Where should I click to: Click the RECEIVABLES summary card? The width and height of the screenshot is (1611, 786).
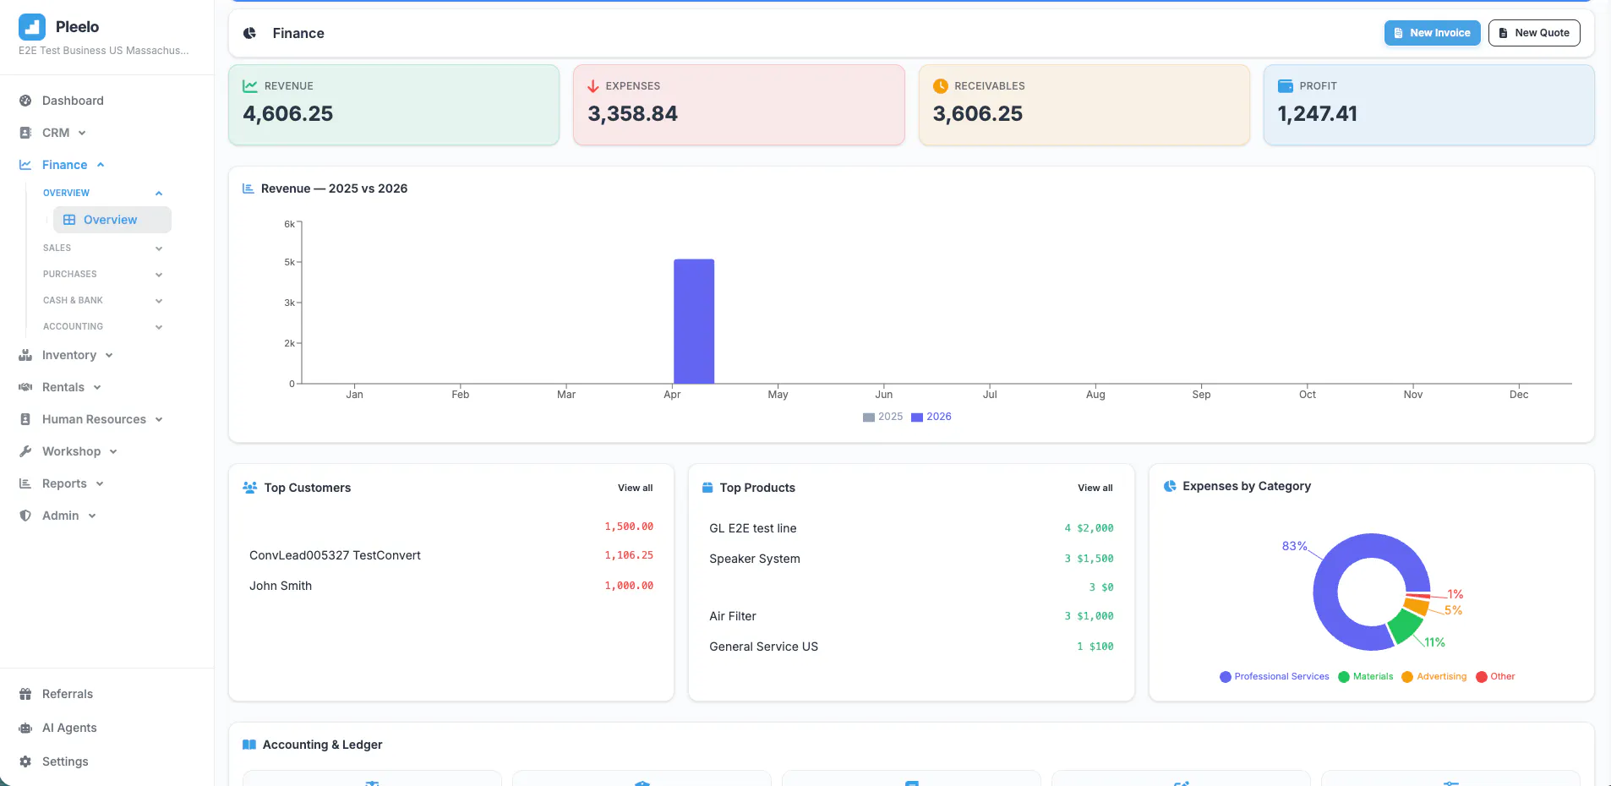point(1084,105)
